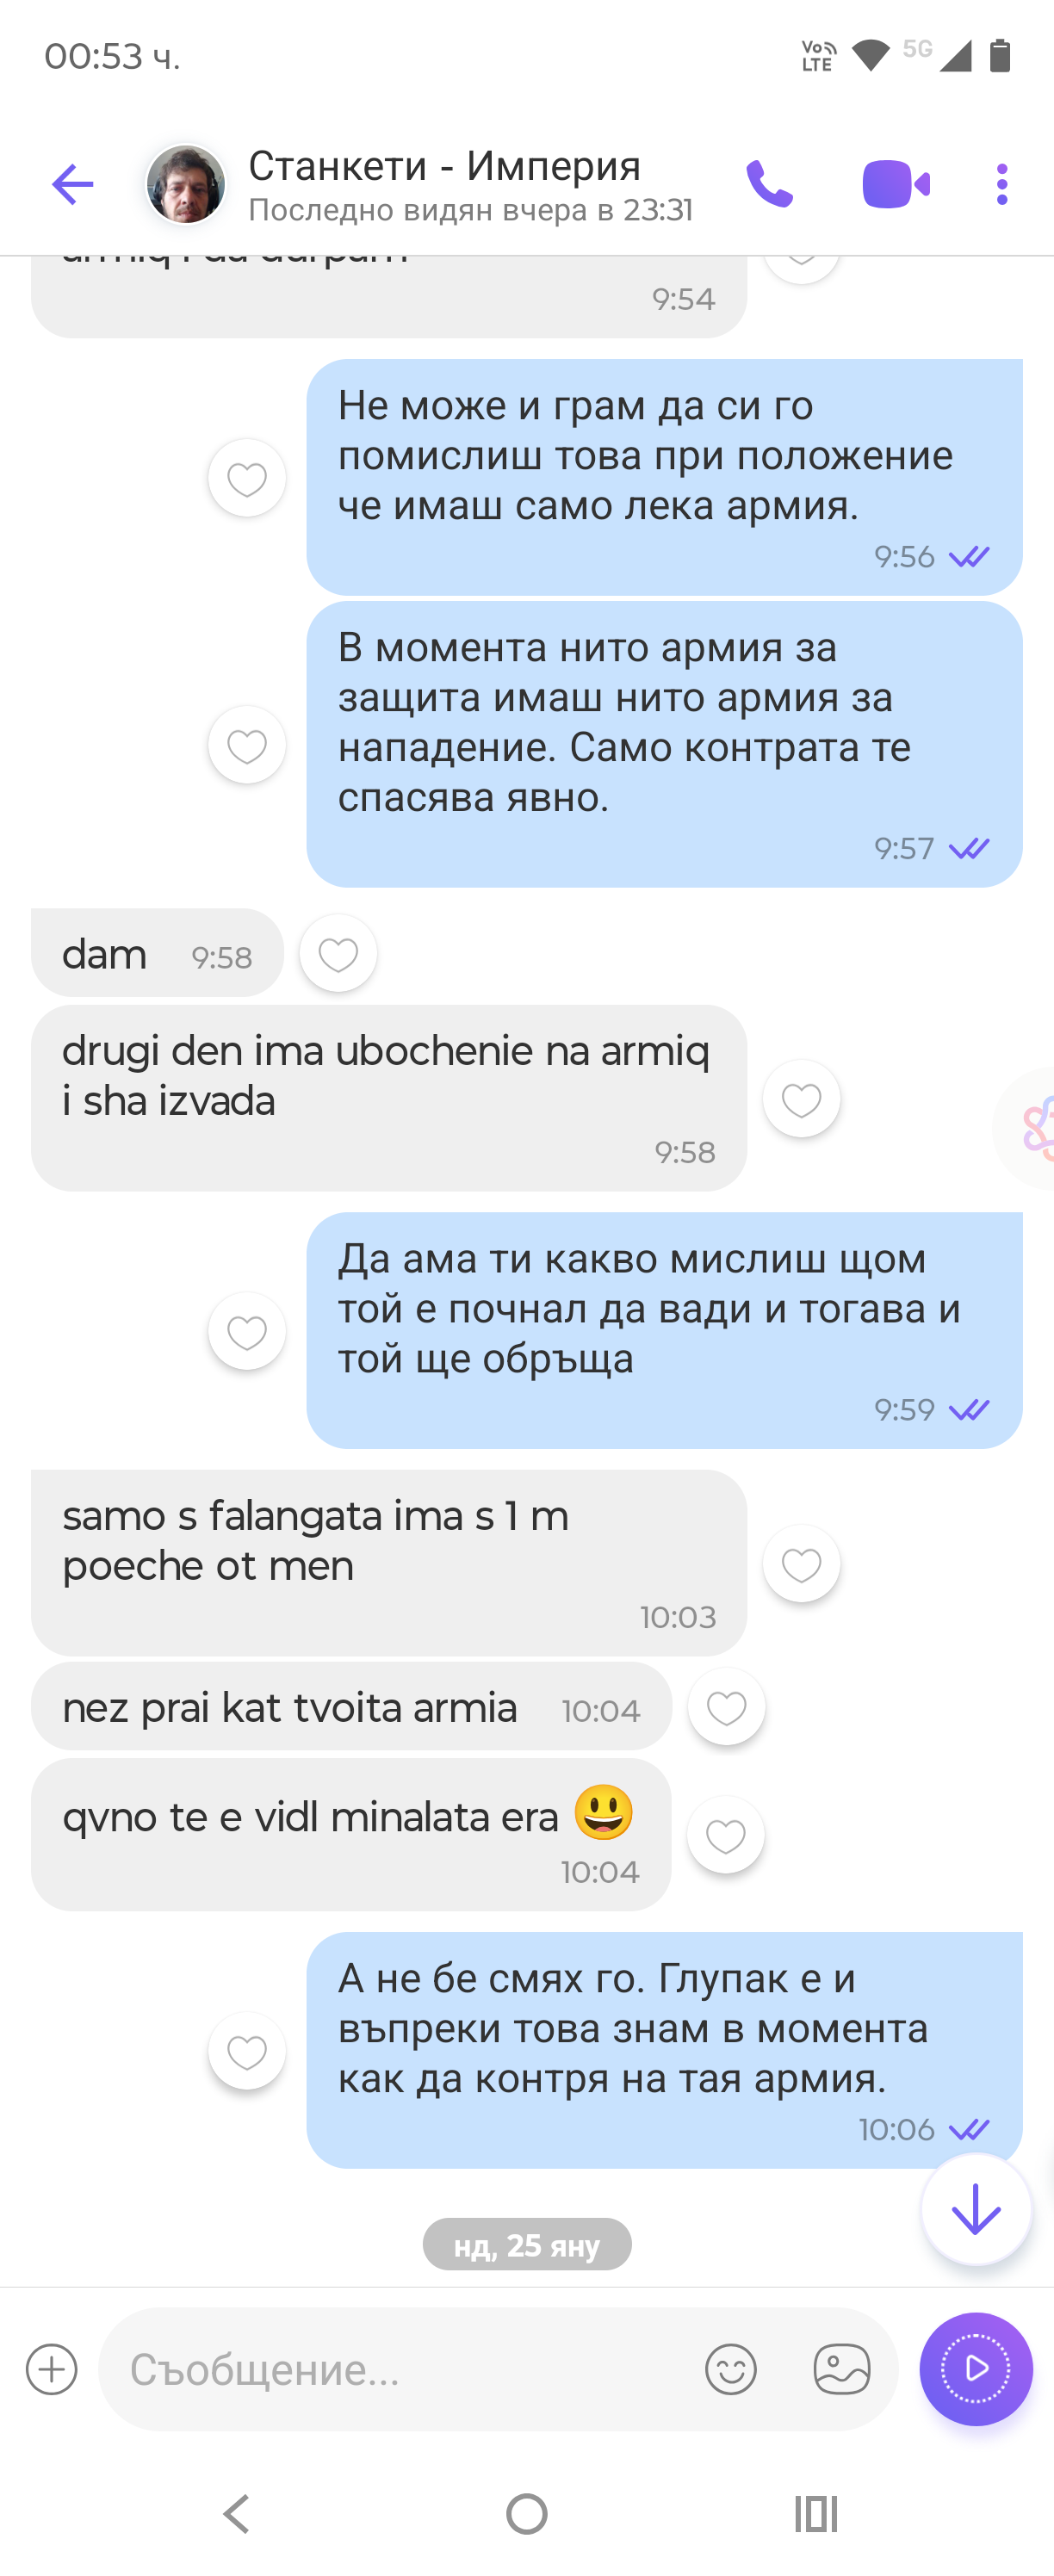Image resolution: width=1054 pixels, height=2576 pixels.
Task: Like the 'samo s falangata' message
Action: coord(801,1564)
